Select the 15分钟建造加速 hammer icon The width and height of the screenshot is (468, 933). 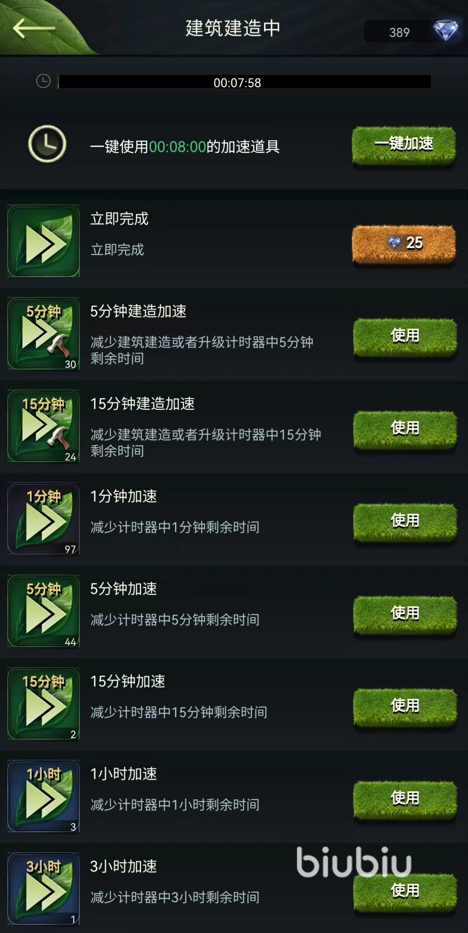click(x=43, y=425)
